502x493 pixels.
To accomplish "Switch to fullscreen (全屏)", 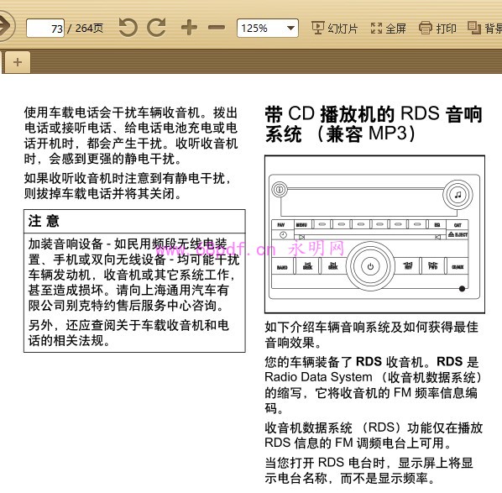I will 388,29.
